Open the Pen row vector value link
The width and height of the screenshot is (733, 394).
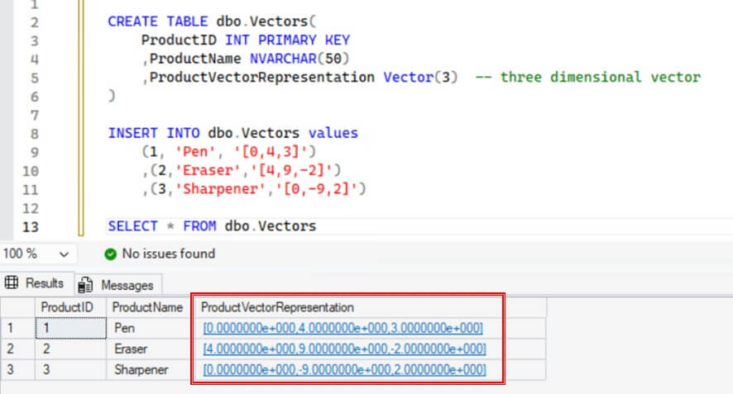[x=343, y=328]
